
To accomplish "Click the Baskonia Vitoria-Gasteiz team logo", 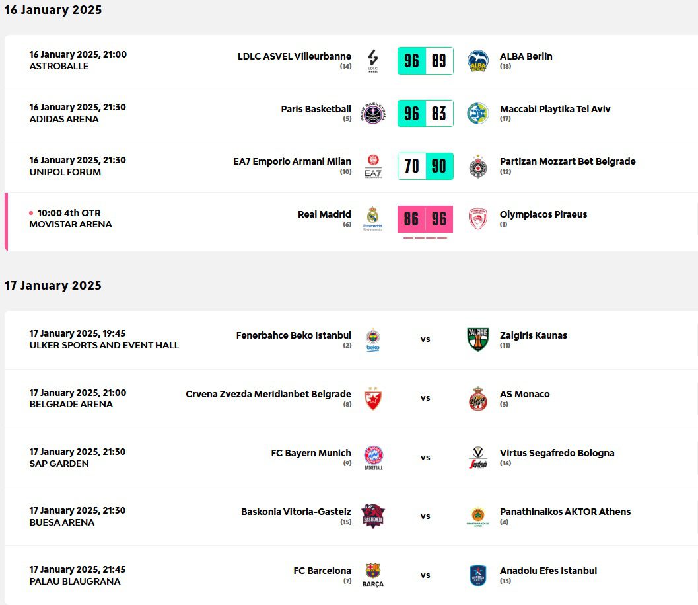I will [373, 516].
